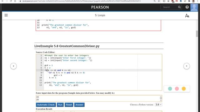
Task: Click line 2 'Enter first integer' code
Action: click(x=68, y=58)
